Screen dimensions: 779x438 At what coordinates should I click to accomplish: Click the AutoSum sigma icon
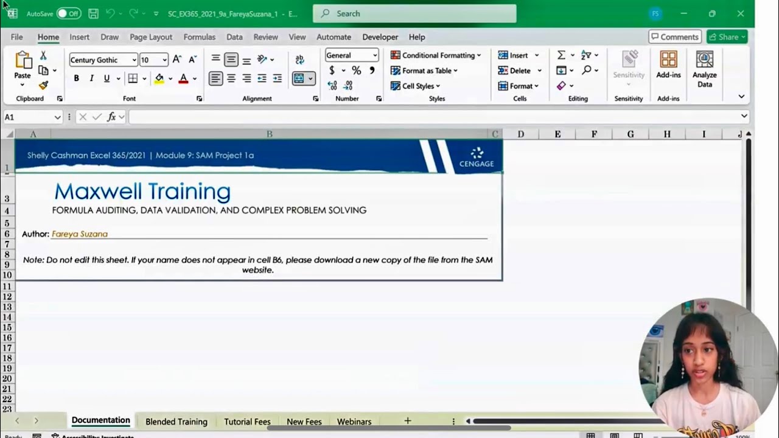561,55
